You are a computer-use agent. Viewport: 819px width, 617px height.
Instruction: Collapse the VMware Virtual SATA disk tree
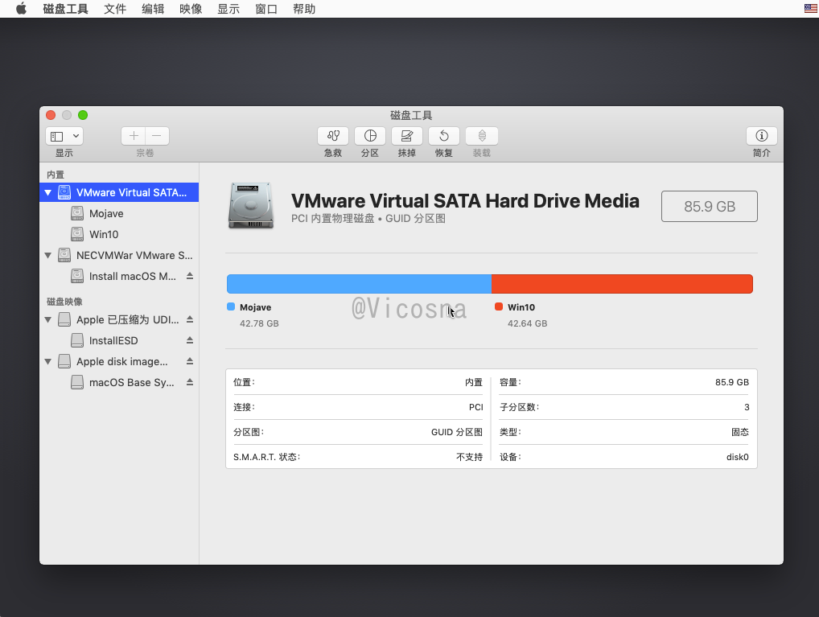pos(48,193)
